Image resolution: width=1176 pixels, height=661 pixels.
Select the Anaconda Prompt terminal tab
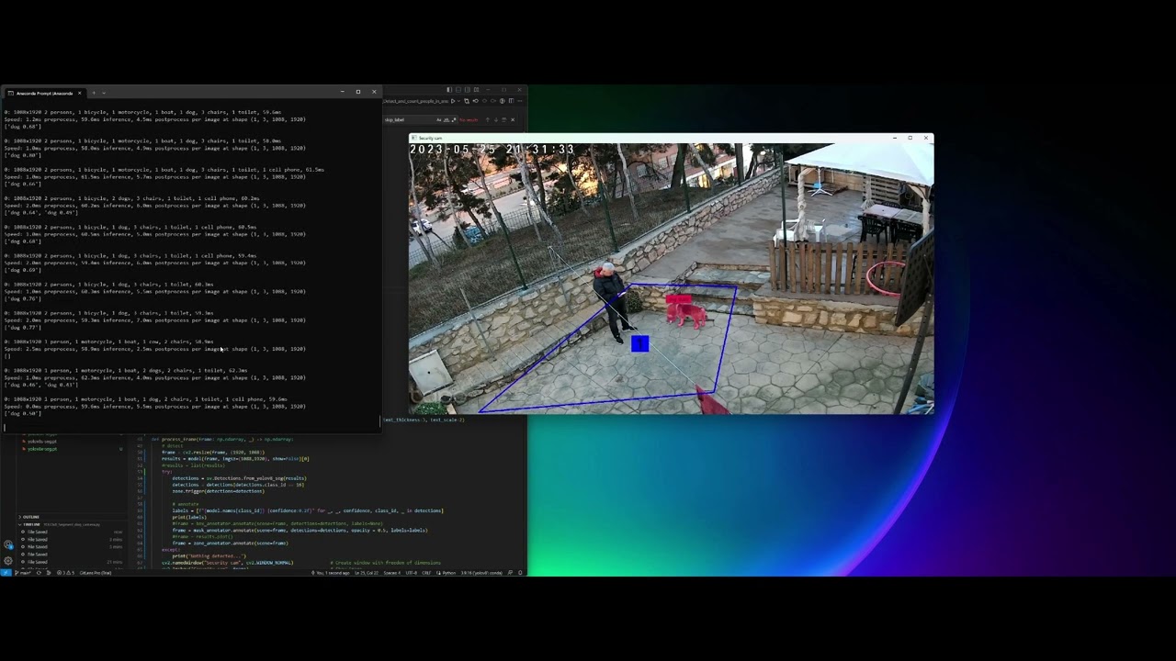coord(44,93)
